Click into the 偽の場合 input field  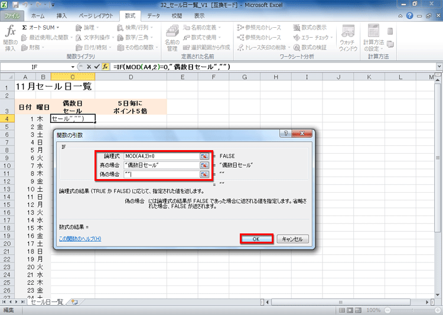[x=162, y=174]
